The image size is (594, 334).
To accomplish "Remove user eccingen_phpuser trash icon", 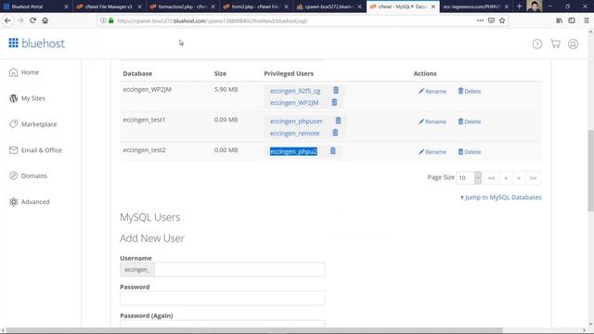I will click(338, 121).
